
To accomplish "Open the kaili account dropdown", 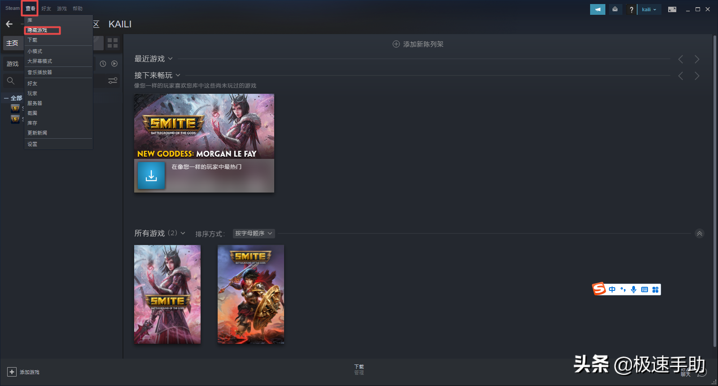I will 649,9.
